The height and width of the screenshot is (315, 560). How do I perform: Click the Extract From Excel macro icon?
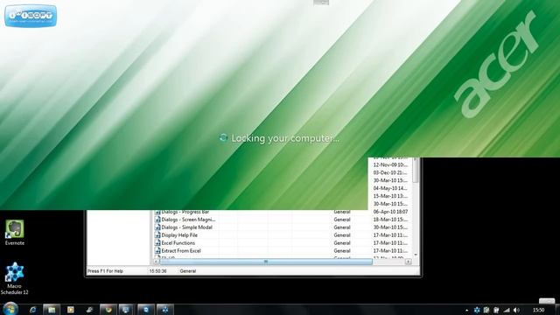pyautogui.click(x=157, y=251)
